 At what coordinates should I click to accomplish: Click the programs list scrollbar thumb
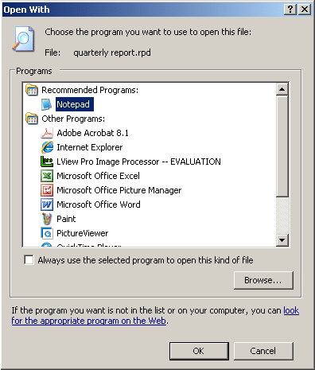[x=282, y=146]
